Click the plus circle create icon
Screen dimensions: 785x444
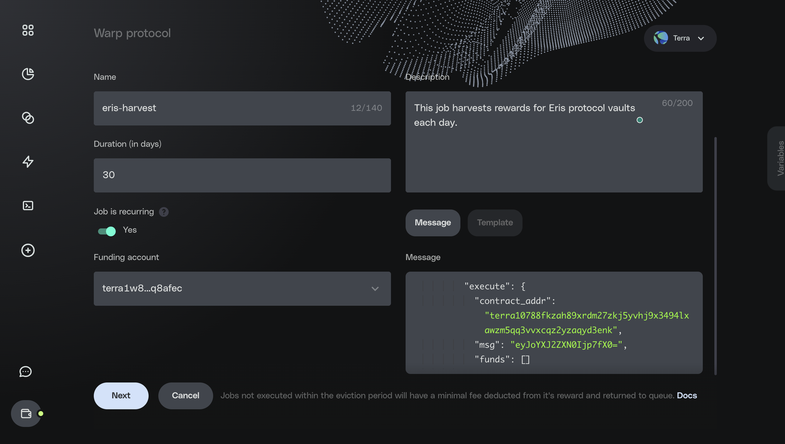(x=28, y=250)
